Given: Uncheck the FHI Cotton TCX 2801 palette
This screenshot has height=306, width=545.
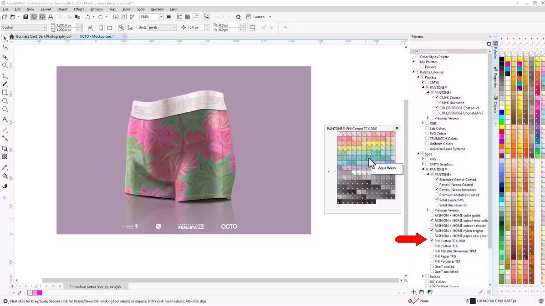Looking at the screenshot, I should pyautogui.click(x=432, y=241).
